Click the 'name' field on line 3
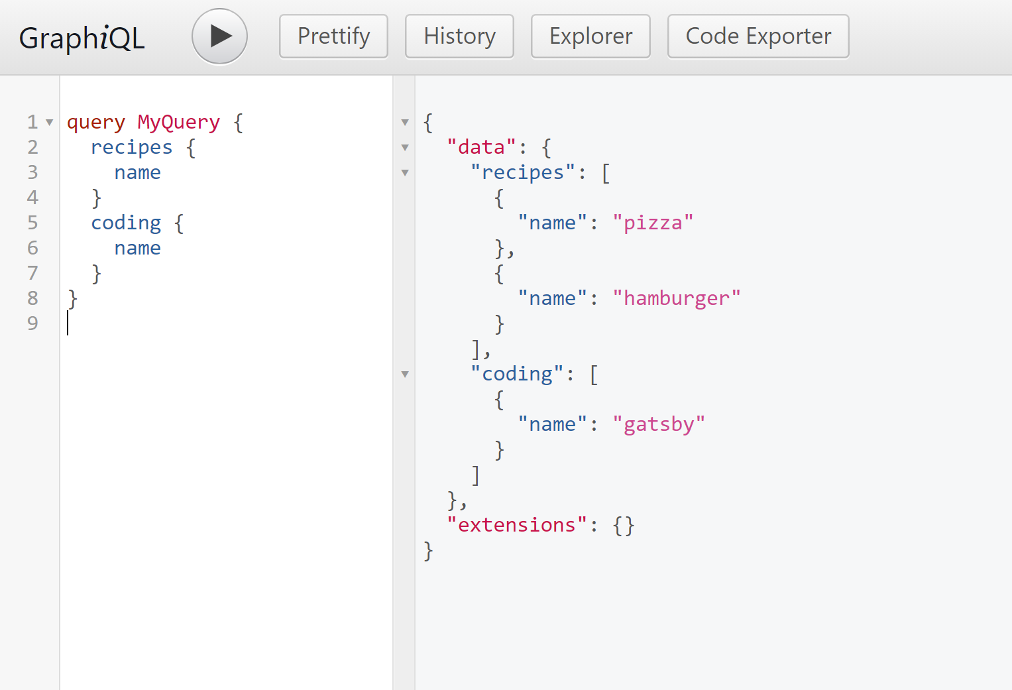1012x690 pixels. tap(137, 173)
